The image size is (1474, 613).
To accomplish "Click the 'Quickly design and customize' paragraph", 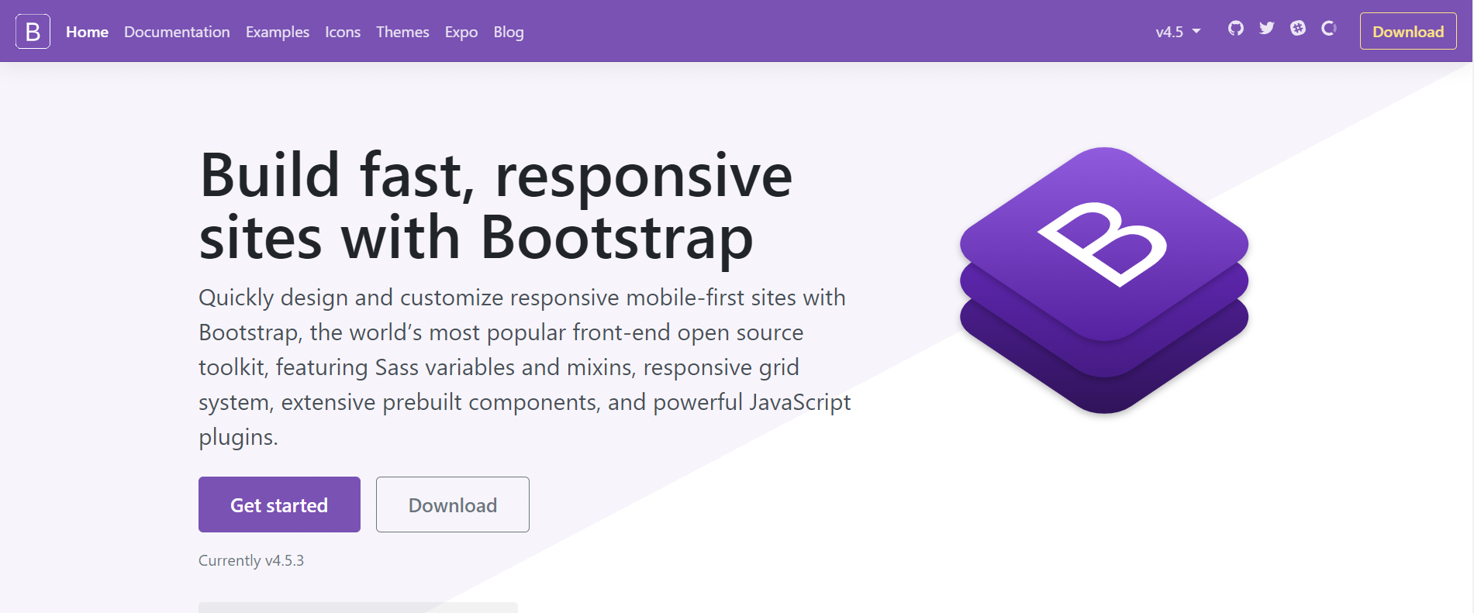I will (x=525, y=367).
